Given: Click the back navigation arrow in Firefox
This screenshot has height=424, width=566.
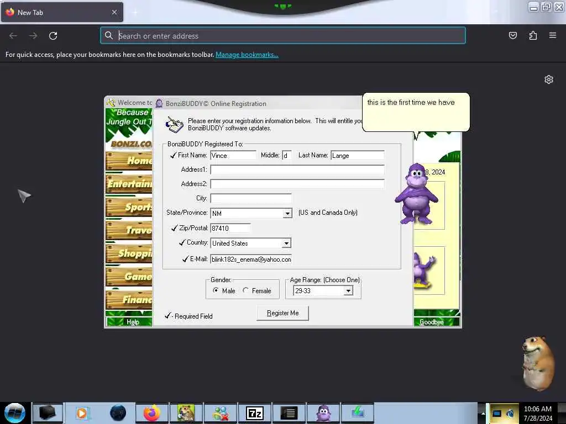Looking at the screenshot, I should 13,36.
